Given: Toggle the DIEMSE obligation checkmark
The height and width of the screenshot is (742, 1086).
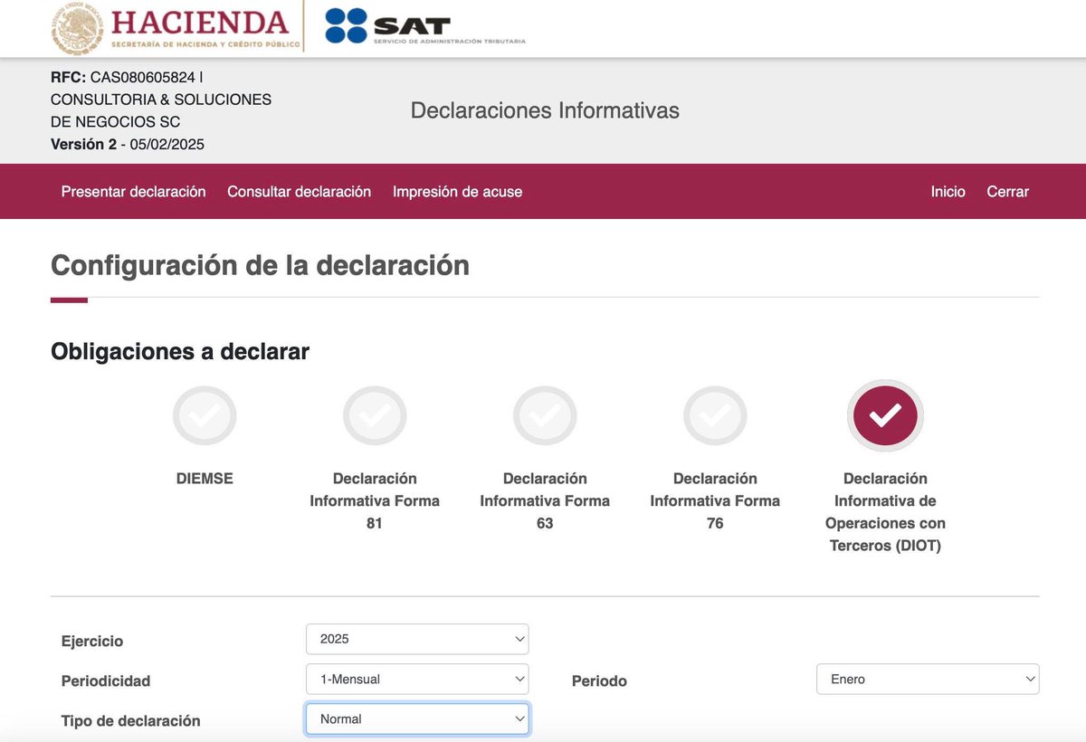Looking at the screenshot, I should pyautogui.click(x=205, y=416).
